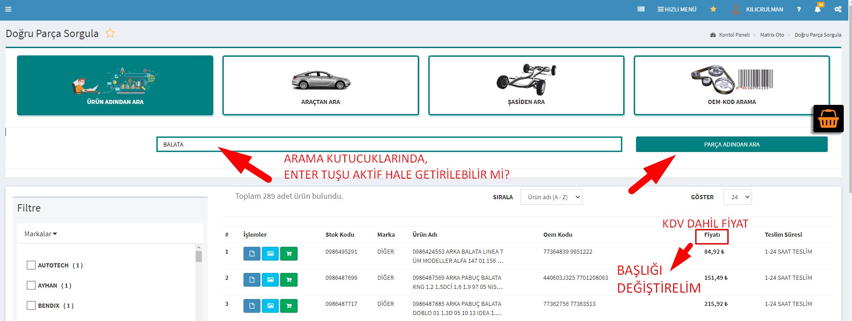The image size is (852, 321).
Task: Open the notifications bell icon
Action: pyautogui.click(x=817, y=9)
